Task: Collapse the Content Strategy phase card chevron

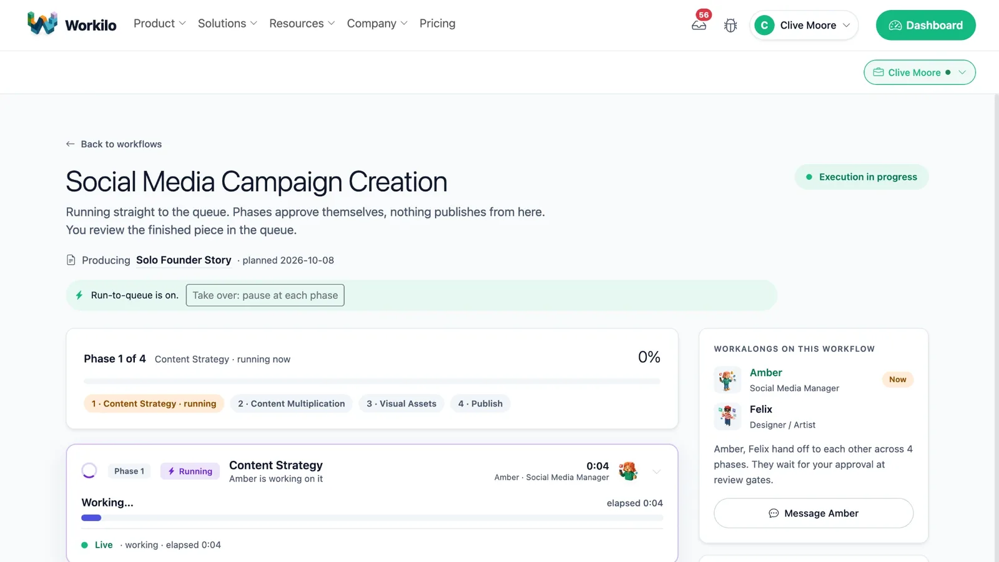Action: 656,471
